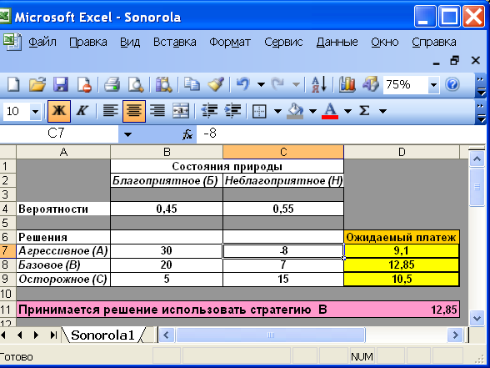Screen dimensions: 490x368
Task: Toggle italic formatting К
Action: (x=82, y=111)
